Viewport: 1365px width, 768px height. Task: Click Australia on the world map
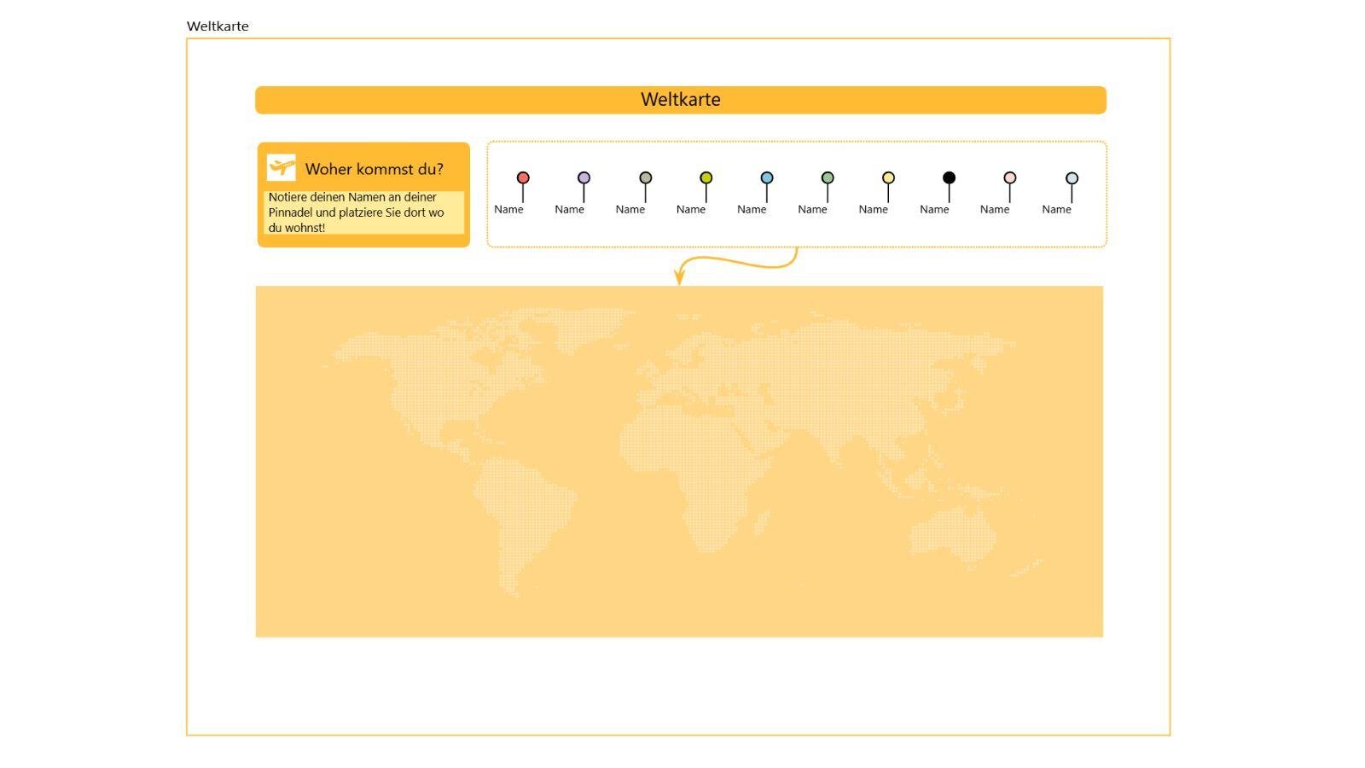951,533
